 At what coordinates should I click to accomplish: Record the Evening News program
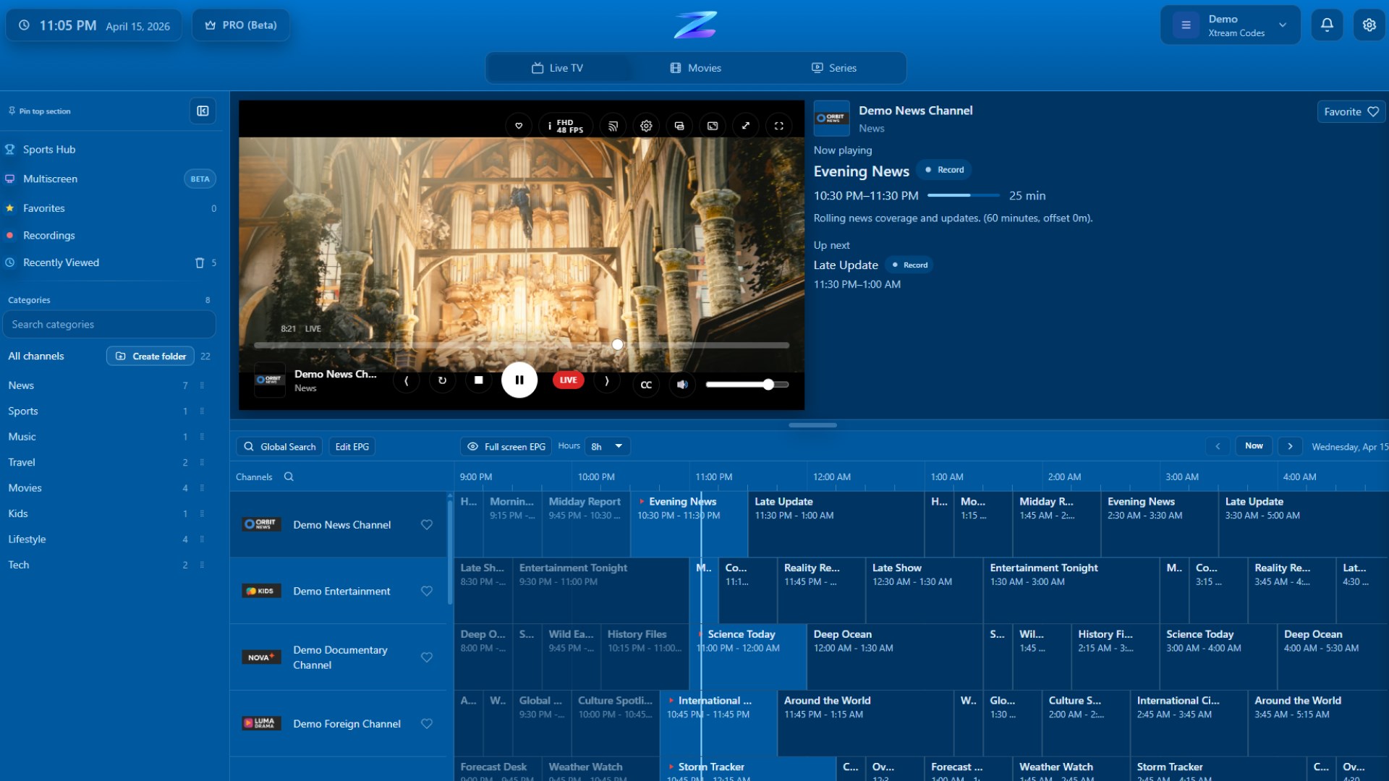(x=945, y=170)
